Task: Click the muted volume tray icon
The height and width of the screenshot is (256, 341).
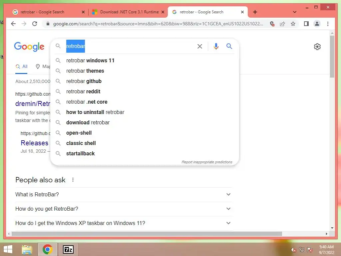Action: coord(293,250)
